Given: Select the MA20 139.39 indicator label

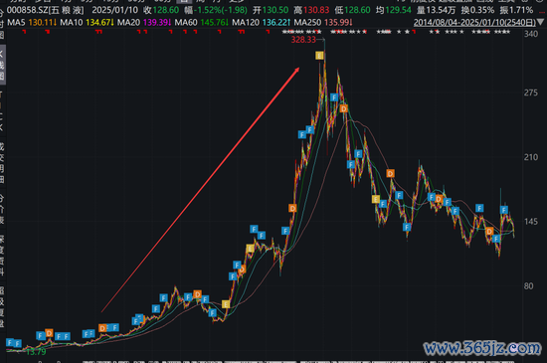Looking at the screenshot, I should [144, 22].
